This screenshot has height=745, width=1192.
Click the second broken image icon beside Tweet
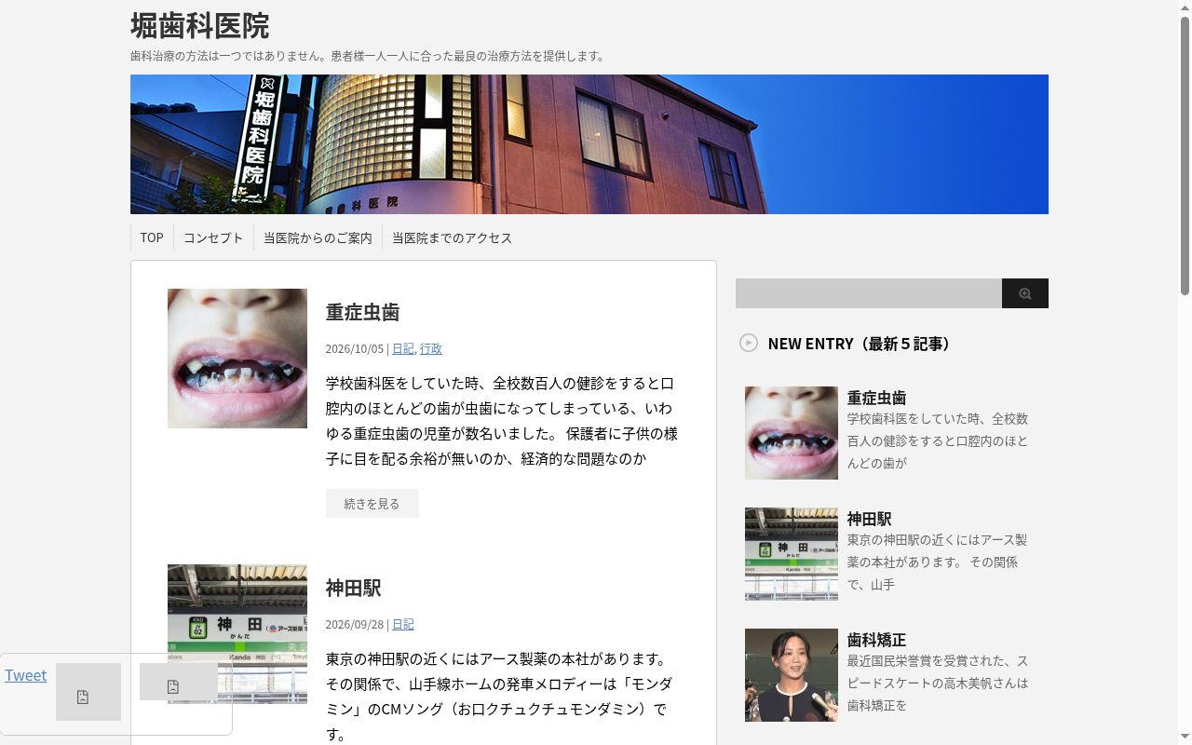(172, 686)
